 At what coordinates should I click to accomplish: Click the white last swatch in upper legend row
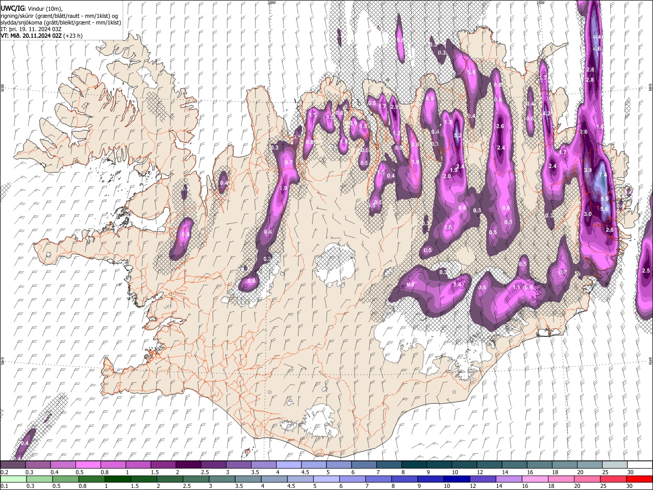coord(640,465)
